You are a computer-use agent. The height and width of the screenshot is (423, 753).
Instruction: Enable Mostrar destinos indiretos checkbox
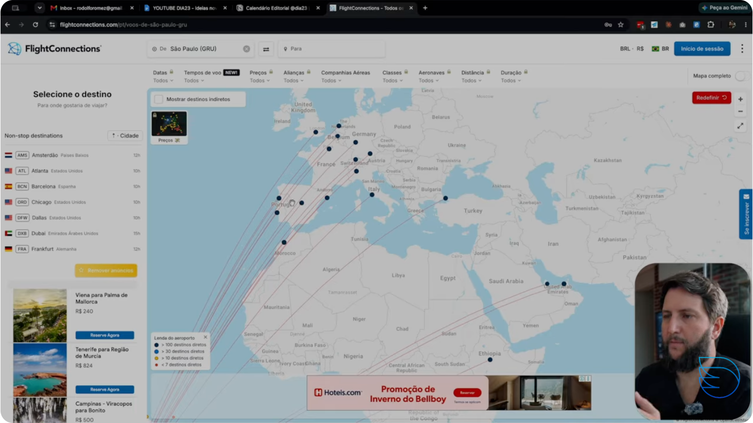pyautogui.click(x=159, y=99)
